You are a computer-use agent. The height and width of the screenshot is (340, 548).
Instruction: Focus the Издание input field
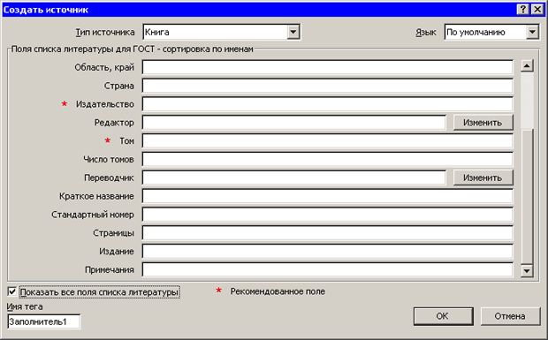click(x=327, y=252)
